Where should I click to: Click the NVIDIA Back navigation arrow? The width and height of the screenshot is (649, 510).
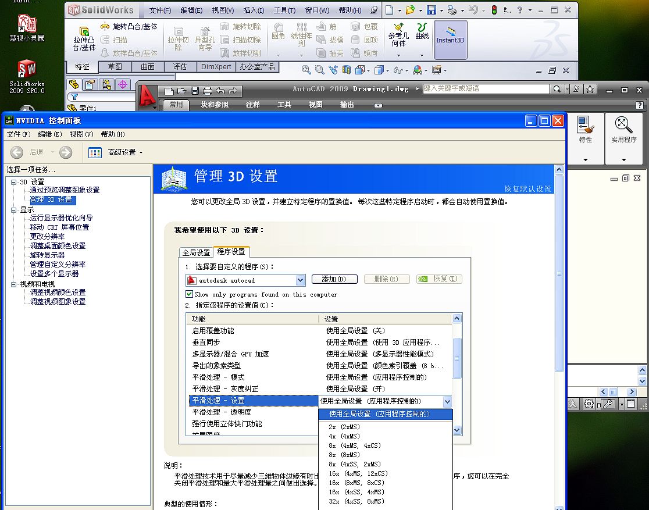click(16, 152)
